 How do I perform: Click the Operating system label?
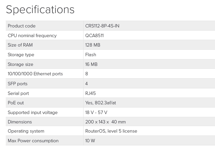point(26,131)
